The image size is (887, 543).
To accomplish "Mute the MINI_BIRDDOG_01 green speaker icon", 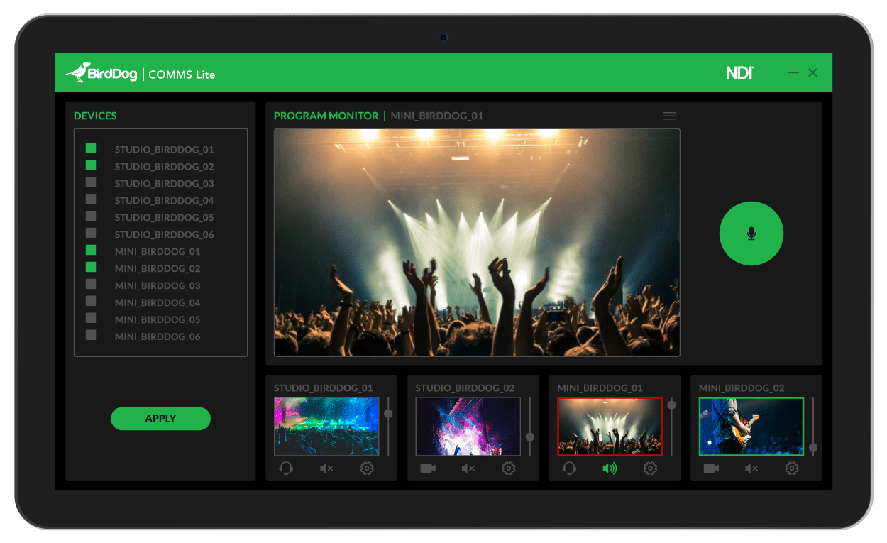I will click(x=610, y=468).
